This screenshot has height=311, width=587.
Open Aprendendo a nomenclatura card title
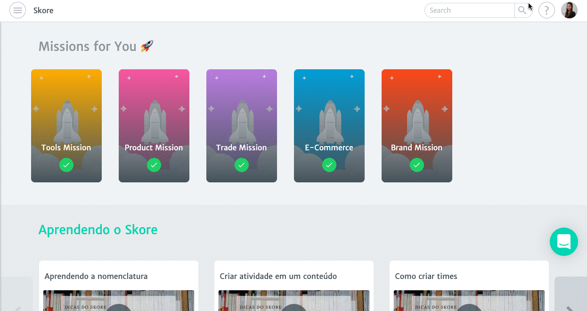click(x=96, y=276)
